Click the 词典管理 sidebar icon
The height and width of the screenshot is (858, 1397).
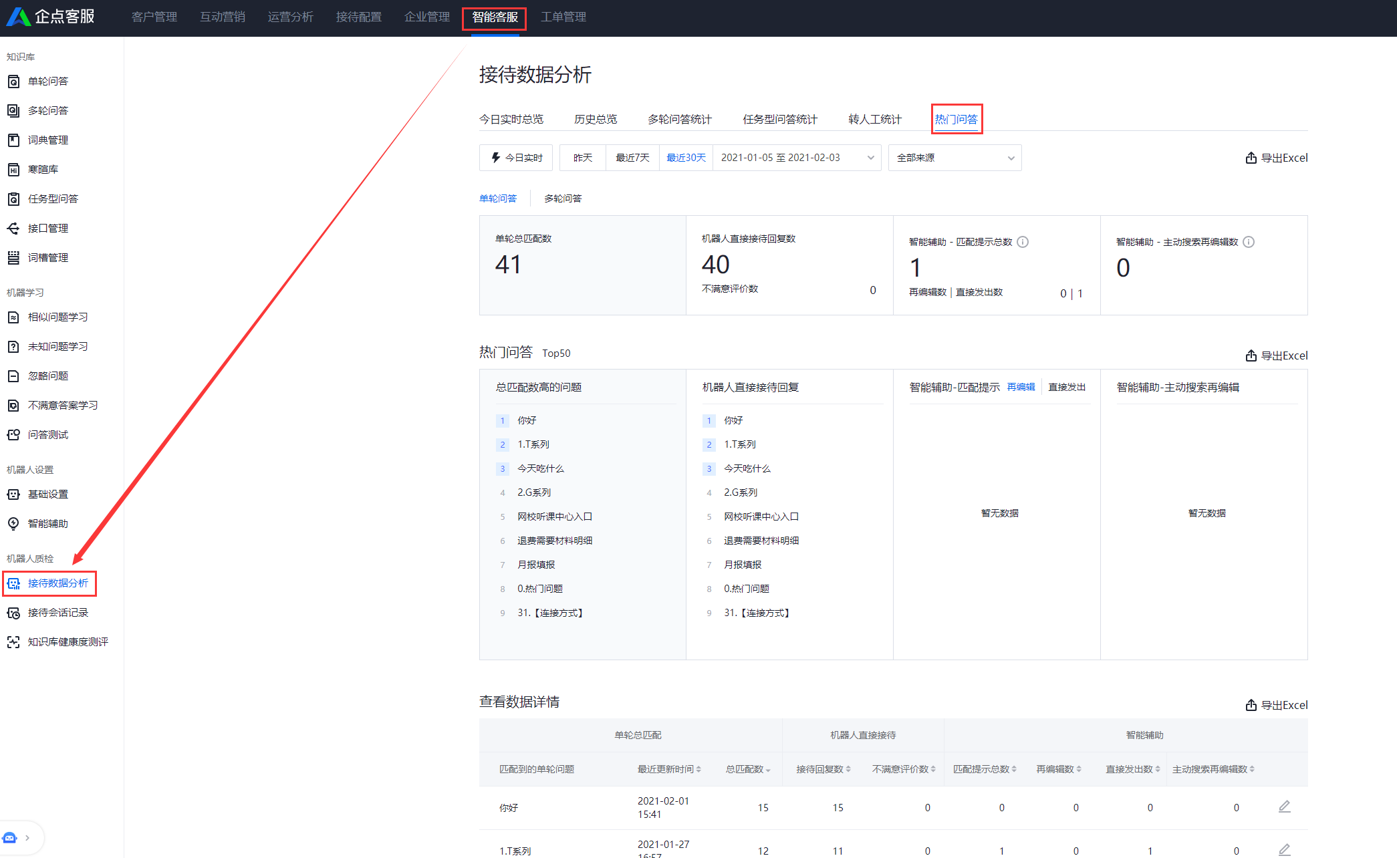(x=13, y=140)
